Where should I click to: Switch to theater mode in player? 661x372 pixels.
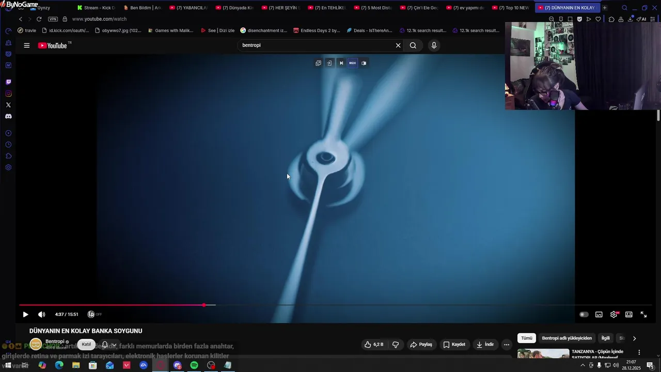pos(629,314)
